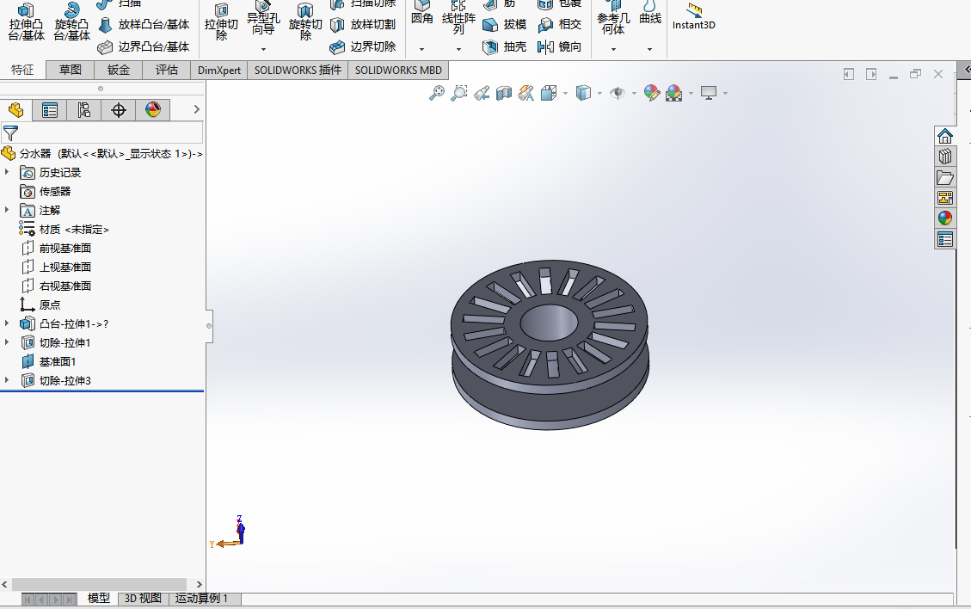Open the display style dropdown arrow
Image resolution: width=971 pixels, height=609 pixels.
click(599, 94)
